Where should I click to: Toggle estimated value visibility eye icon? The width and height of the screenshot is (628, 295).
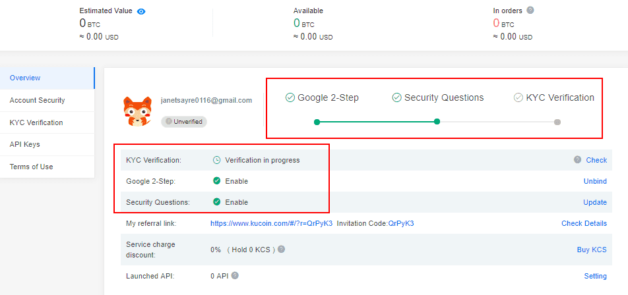pyautogui.click(x=141, y=11)
